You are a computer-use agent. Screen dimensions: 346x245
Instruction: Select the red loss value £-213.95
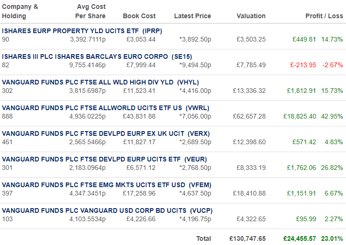point(303,65)
